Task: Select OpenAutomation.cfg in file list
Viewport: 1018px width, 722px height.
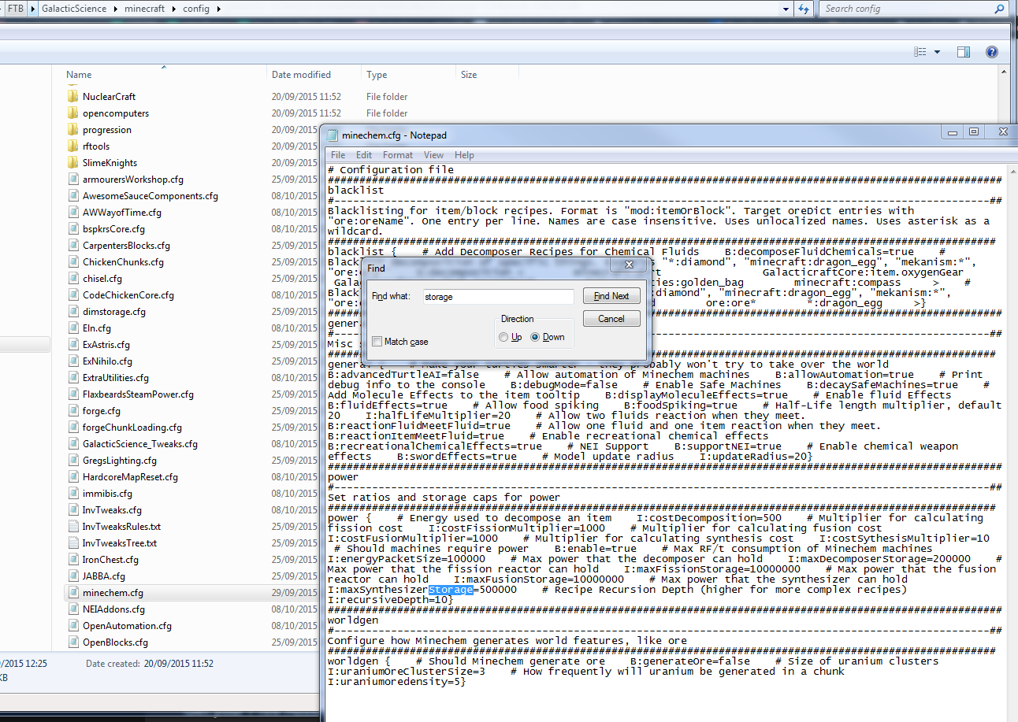Action: [127, 626]
